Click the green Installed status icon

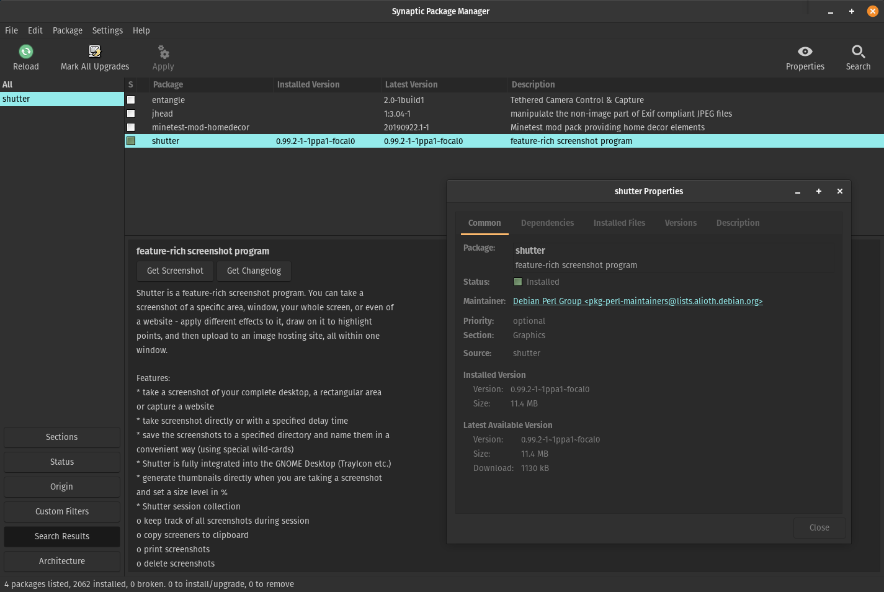click(517, 281)
